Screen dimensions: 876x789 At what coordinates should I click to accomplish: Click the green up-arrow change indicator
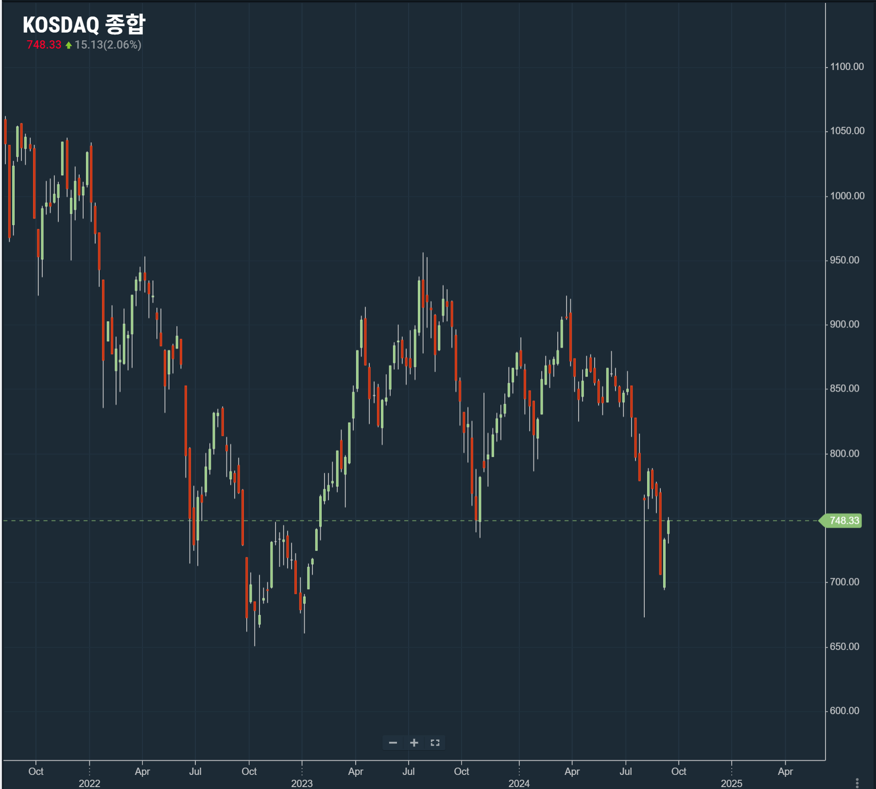(x=69, y=45)
